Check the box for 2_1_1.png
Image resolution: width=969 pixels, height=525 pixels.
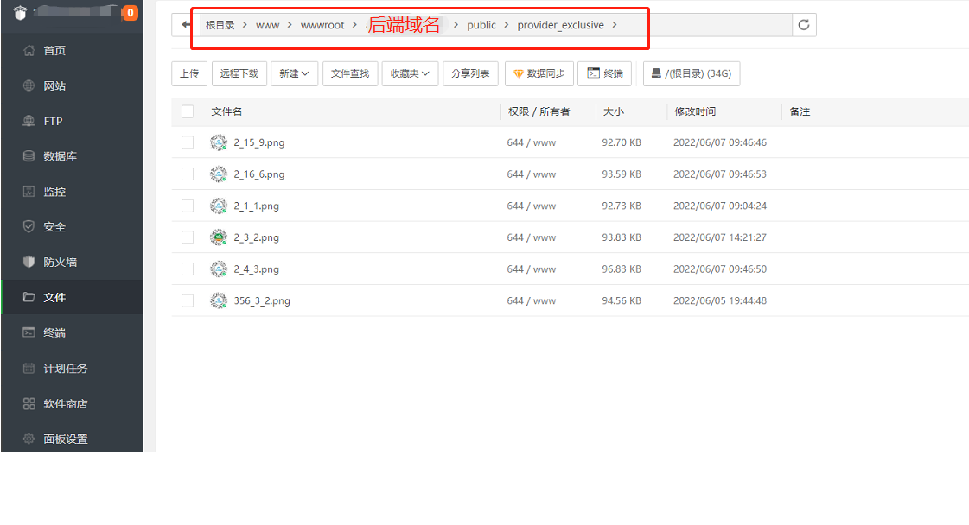pyautogui.click(x=188, y=206)
